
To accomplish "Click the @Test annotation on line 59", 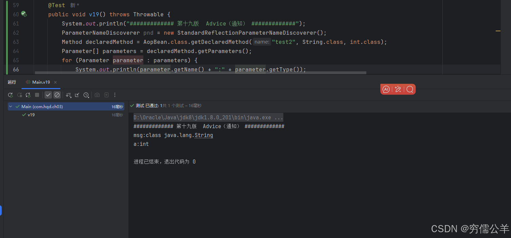I will pos(57,5).
